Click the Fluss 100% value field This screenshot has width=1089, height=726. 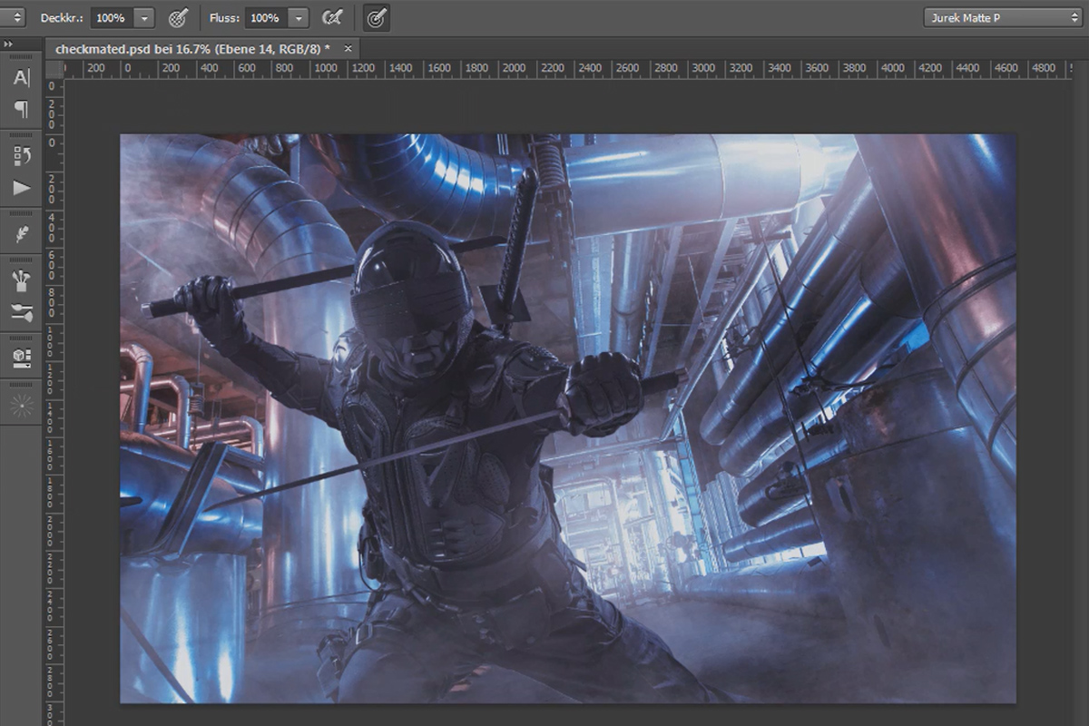[x=266, y=18]
